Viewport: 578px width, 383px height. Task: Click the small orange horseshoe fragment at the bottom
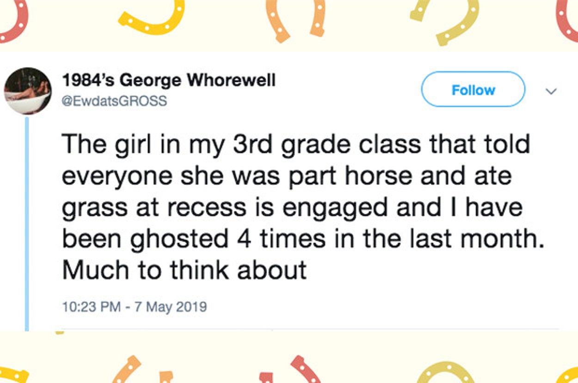(x=165, y=376)
